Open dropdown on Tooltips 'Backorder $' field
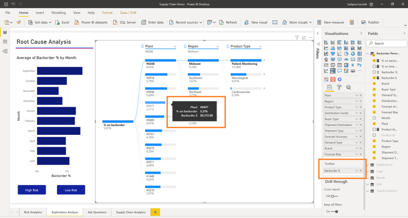 357,171
